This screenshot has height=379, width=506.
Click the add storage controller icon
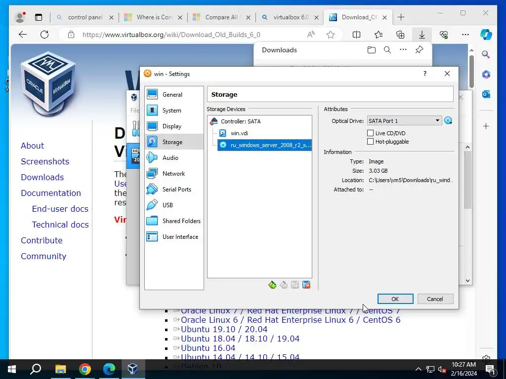272,285
